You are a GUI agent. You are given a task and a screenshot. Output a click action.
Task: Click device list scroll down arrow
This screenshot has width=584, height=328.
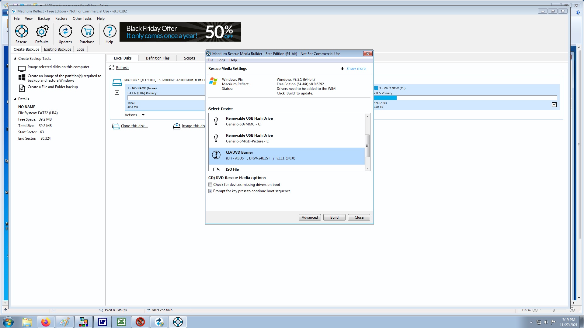(x=367, y=168)
